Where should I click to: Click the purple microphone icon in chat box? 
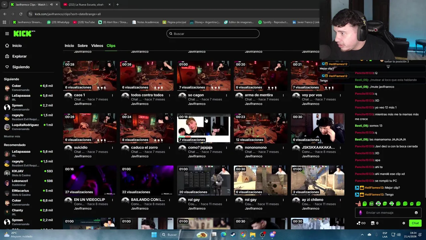click(x=360, y=213)
